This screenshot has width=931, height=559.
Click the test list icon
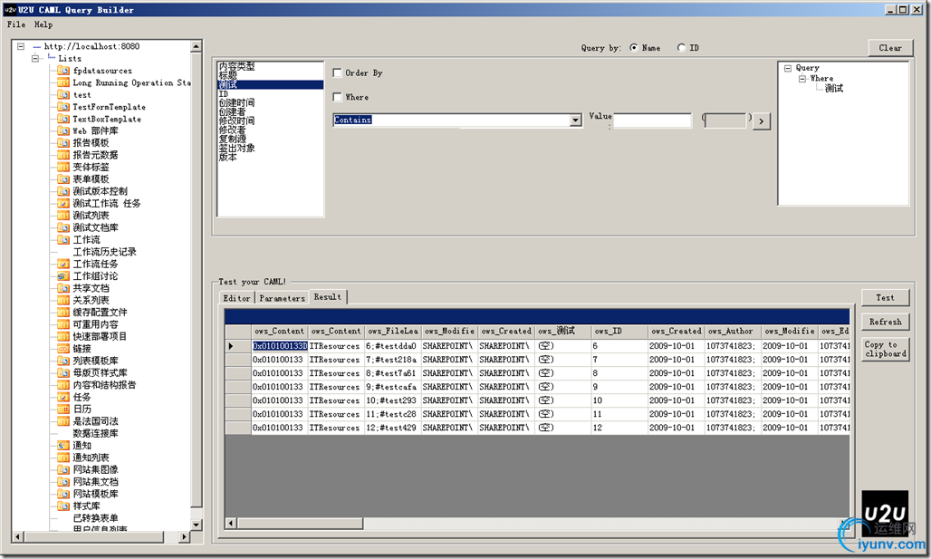point(63,94)
